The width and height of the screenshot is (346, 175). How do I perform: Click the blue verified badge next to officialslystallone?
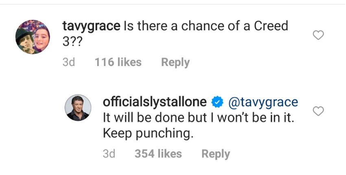pos(217,102)
